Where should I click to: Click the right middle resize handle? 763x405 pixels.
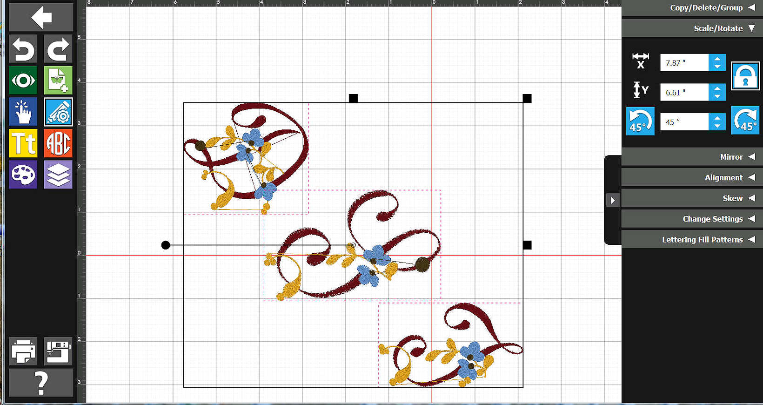coord(527,245)
